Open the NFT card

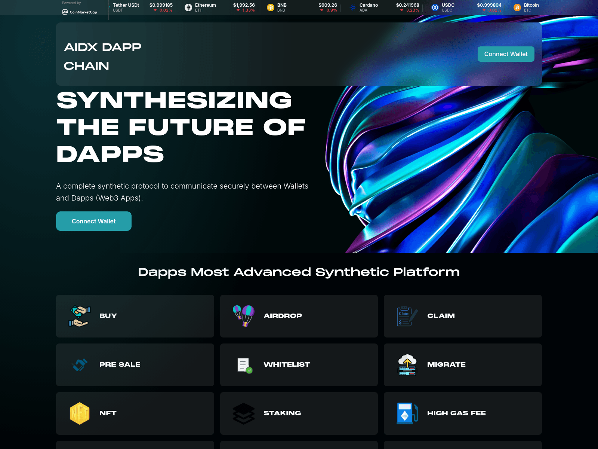coord(135,413)
